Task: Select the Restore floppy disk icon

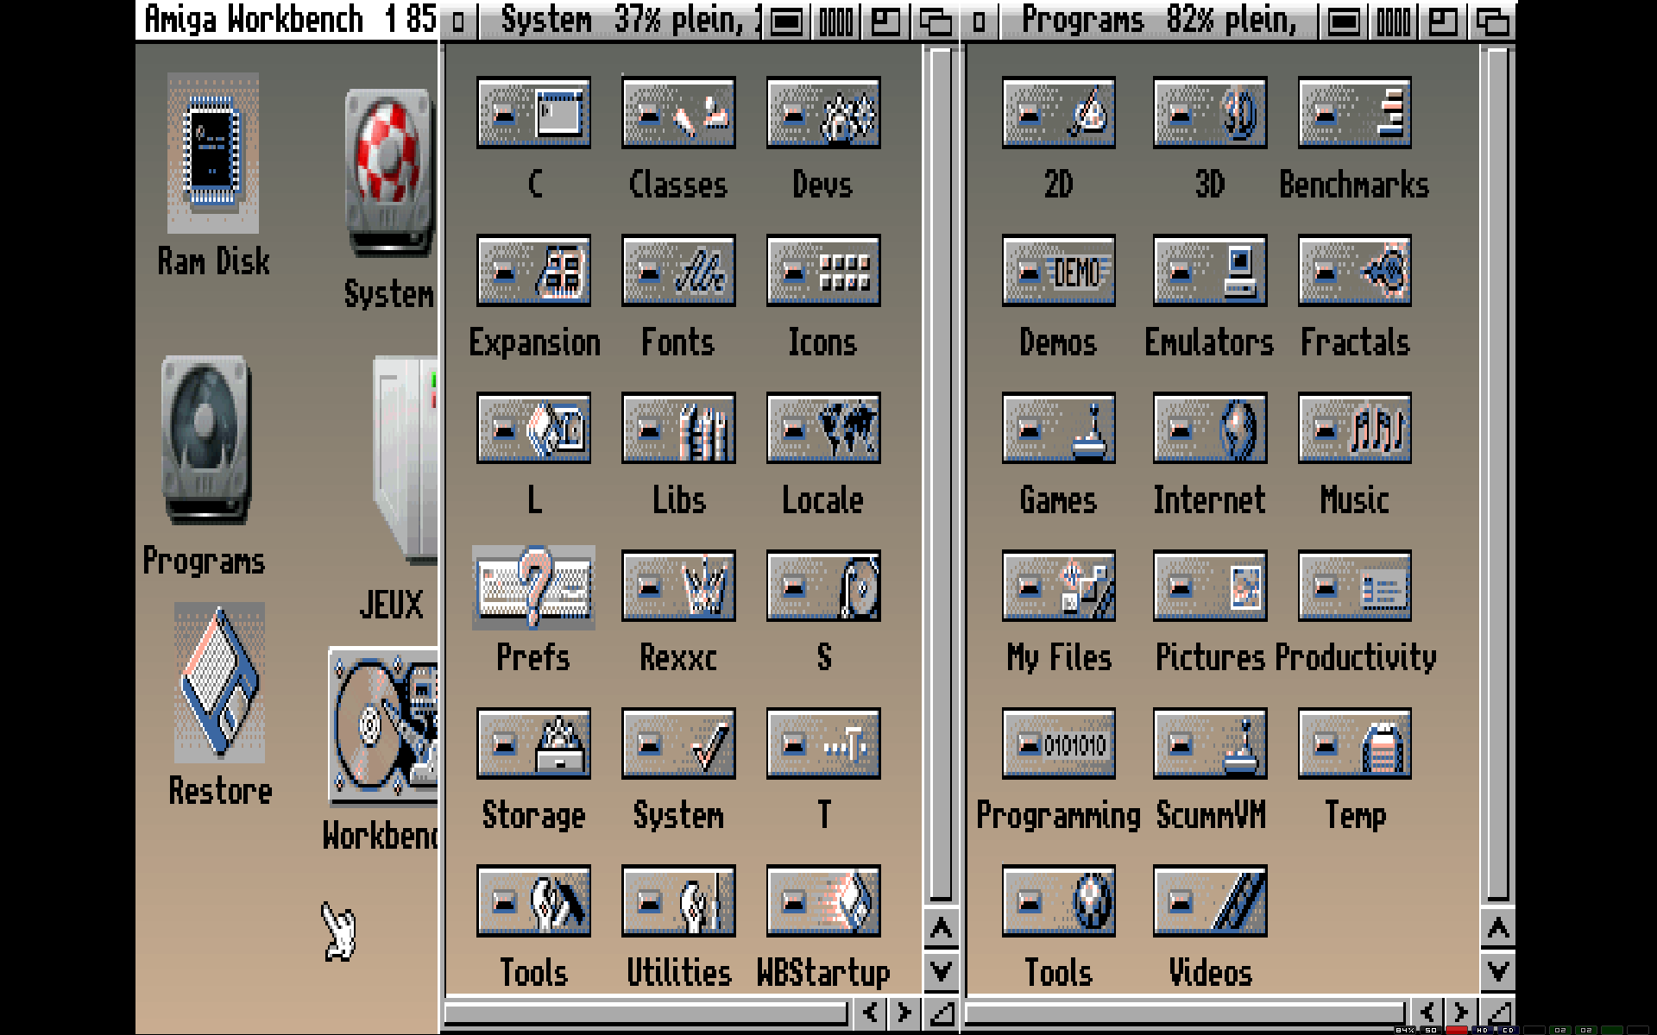Action: 219,683
